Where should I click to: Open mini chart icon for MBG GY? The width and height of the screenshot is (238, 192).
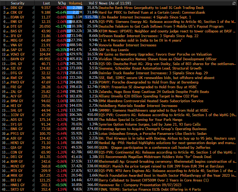(8, 41)
